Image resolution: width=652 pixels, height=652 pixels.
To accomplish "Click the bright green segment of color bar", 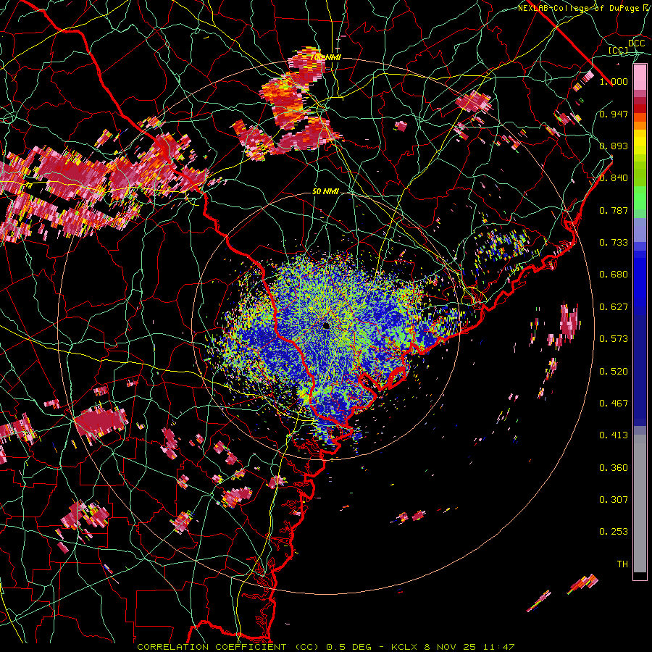I will pos(640,198).
